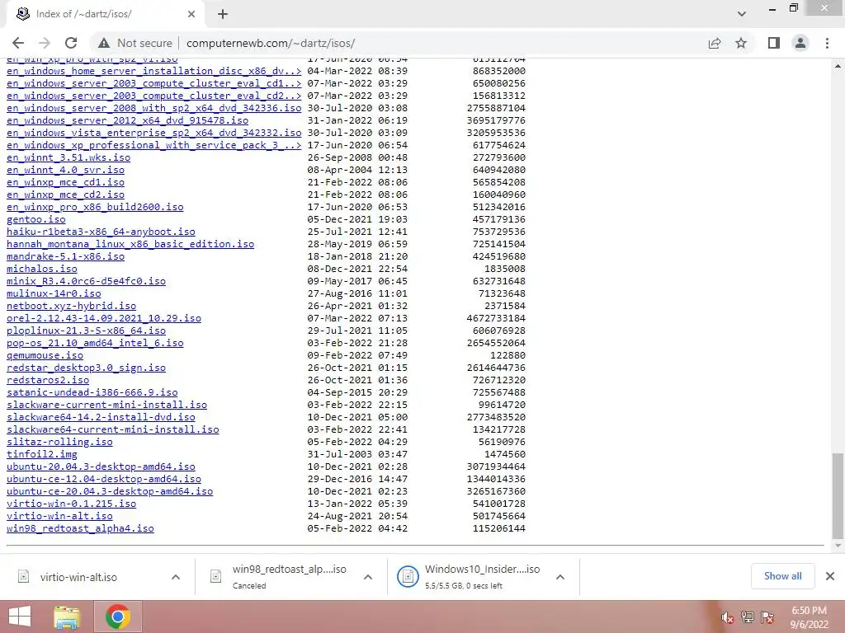This screenshot has width=845, height=633.
Task: Download en_windows_home_server_installation_disc link
Action: [154, 71]
